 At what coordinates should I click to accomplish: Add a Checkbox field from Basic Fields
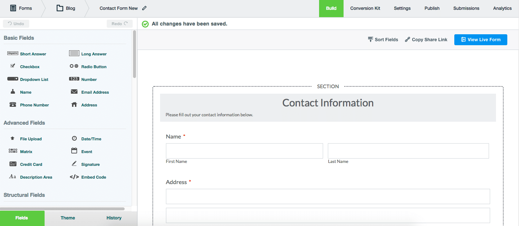pyautogui.click(x=30, y=66)
